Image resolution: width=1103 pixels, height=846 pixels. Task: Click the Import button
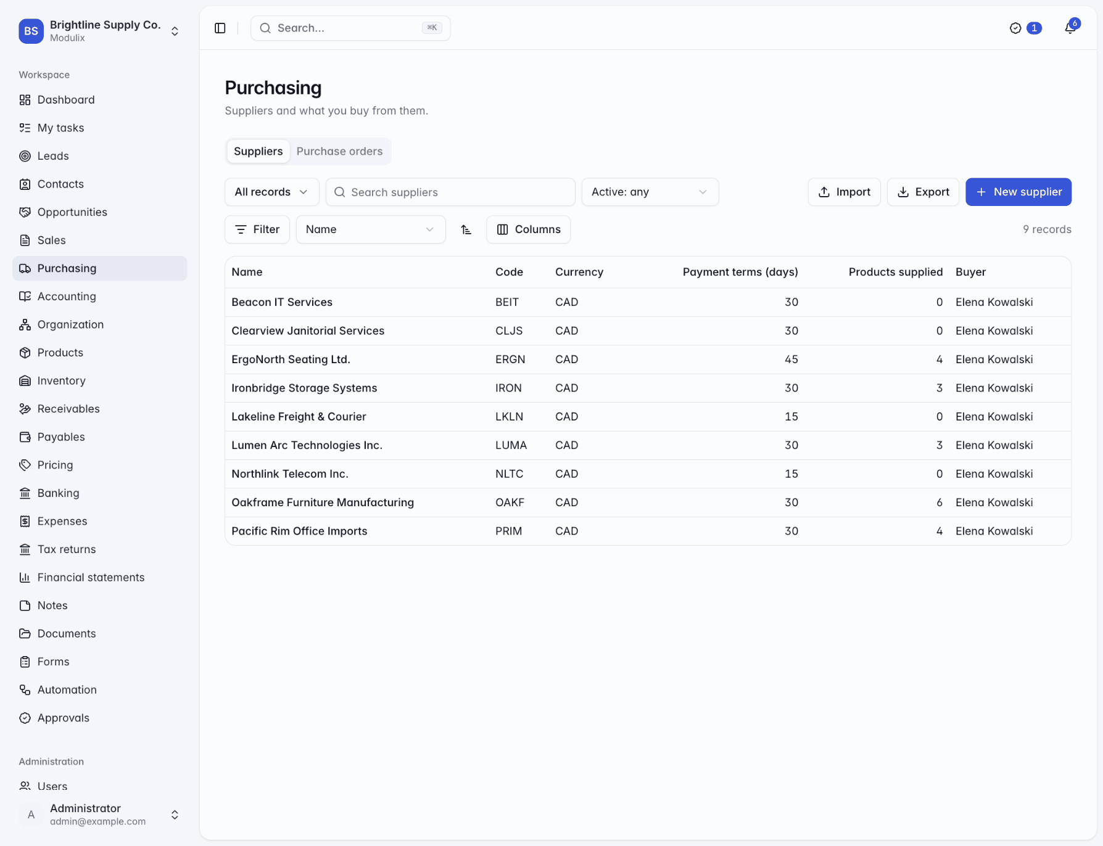click(844, 192)
